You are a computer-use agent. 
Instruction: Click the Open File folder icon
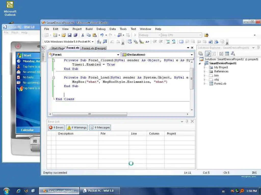coord(63,35)
